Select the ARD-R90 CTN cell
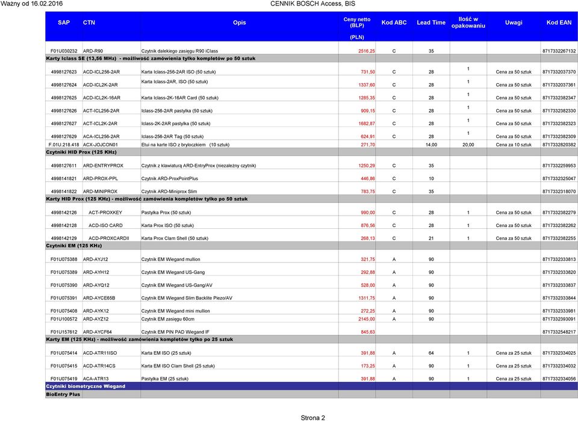This screenshot has height=421, width=578. click(93, 51)
